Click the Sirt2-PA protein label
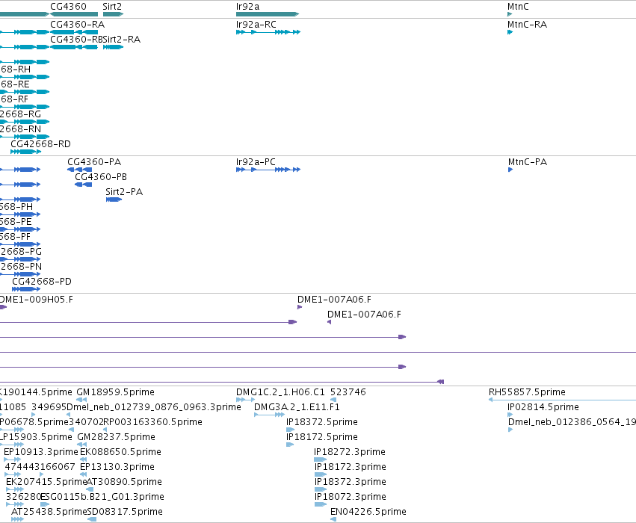 (124, 192)
